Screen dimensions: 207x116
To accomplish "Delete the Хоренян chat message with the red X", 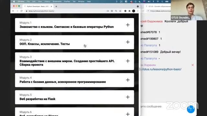I will tap(193, 65).
